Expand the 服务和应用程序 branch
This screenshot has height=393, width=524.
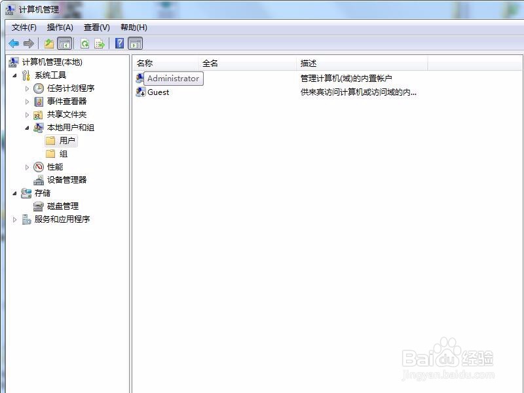(13, 219)
